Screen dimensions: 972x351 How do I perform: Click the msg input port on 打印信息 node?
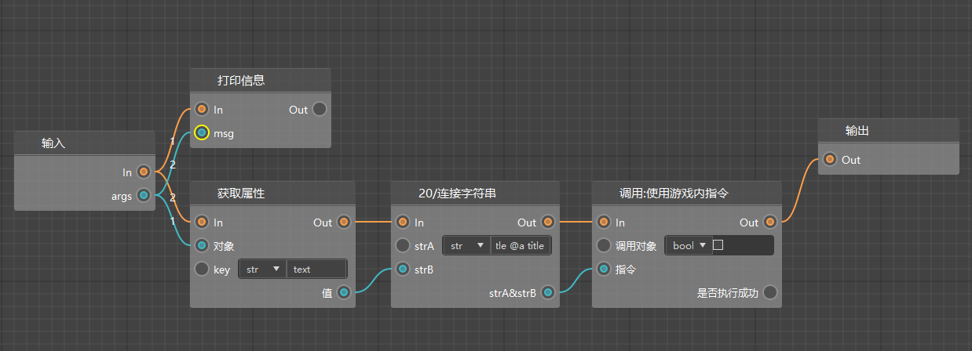202,133
